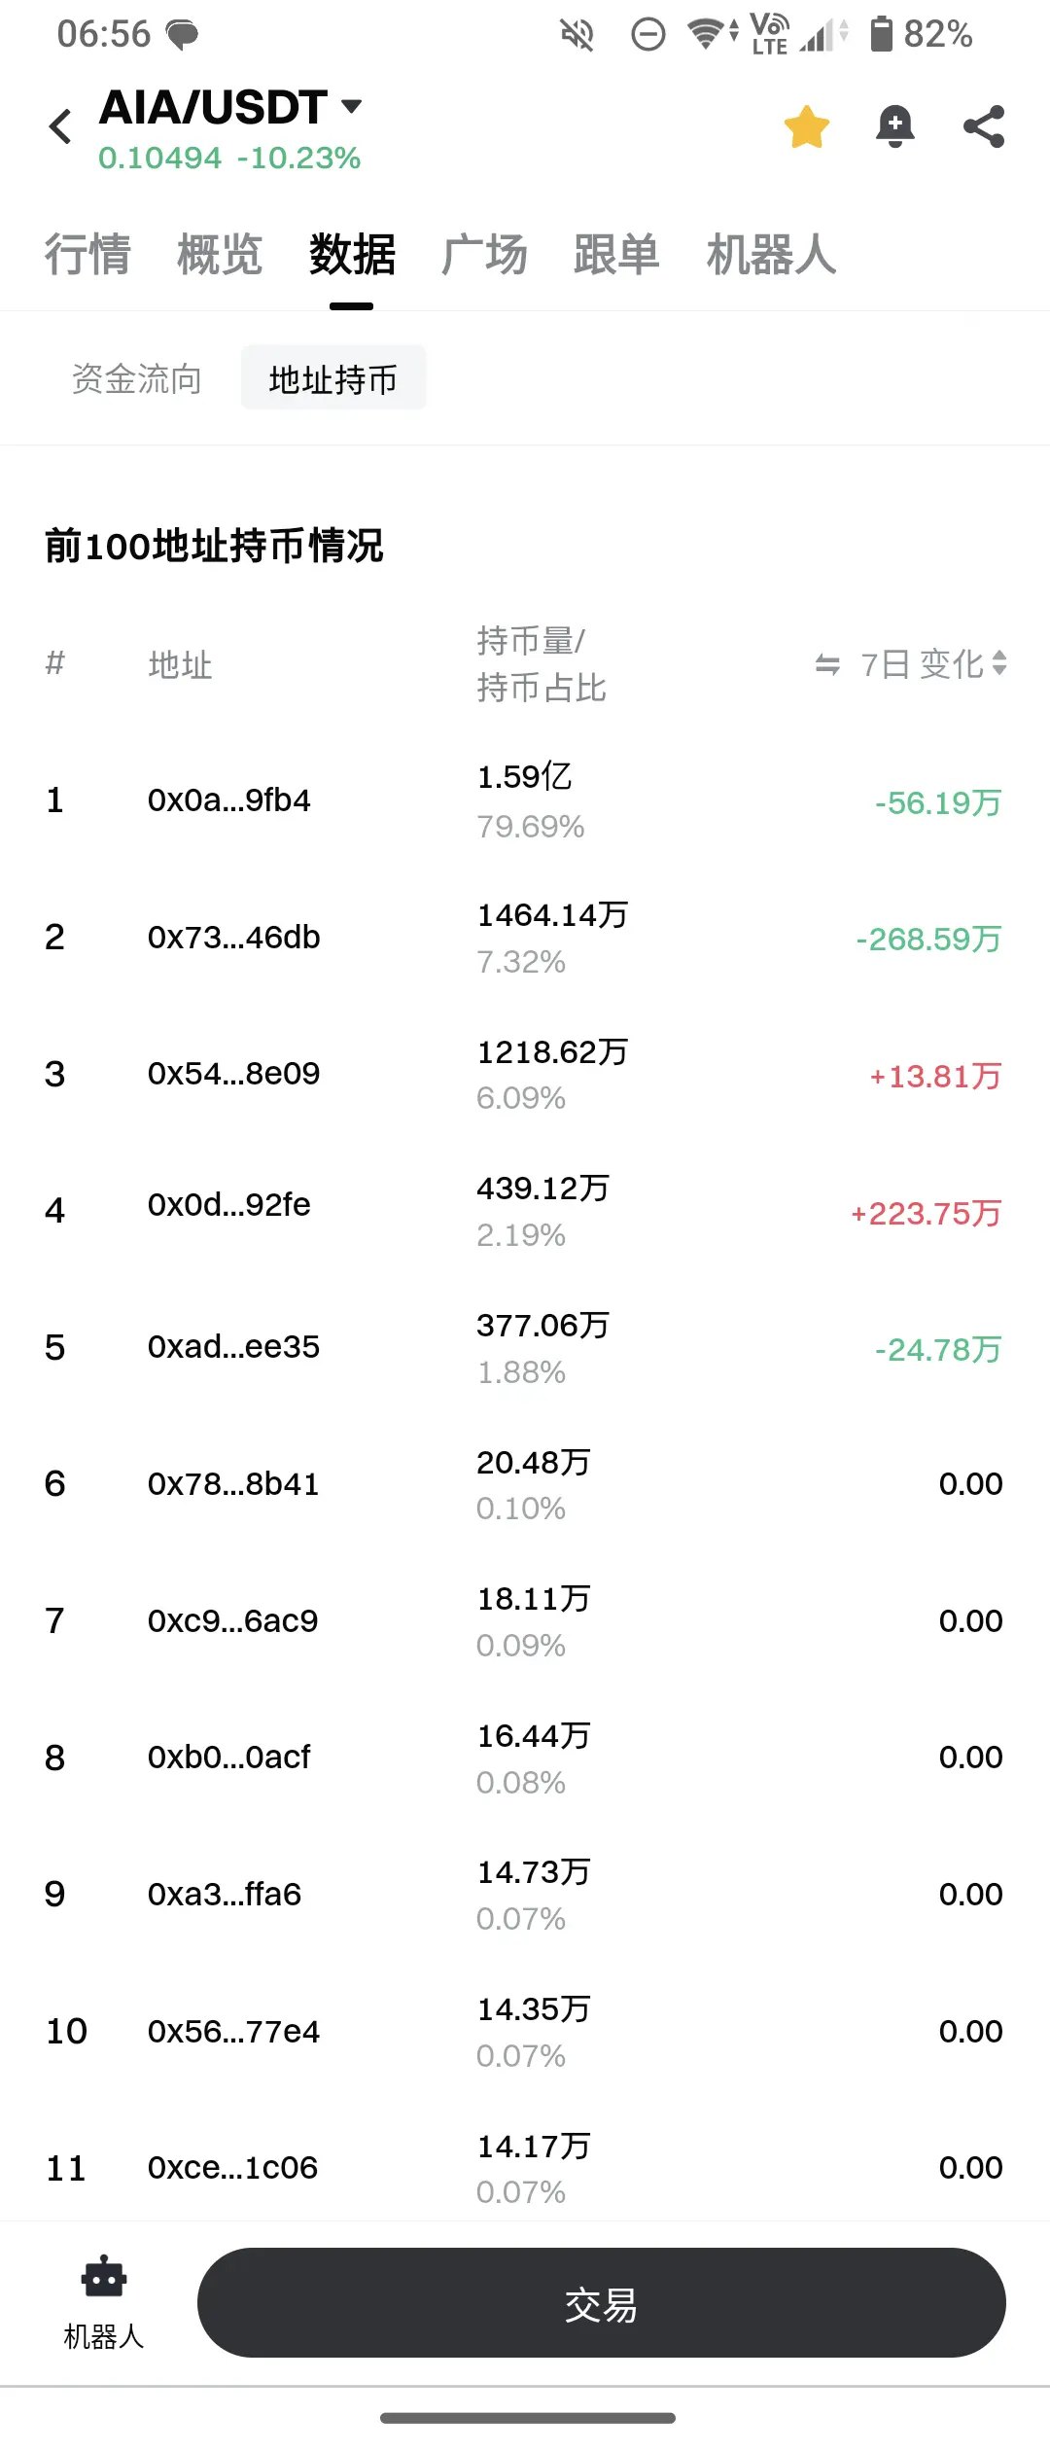Switch to the 概览 tab
Viewport: 1050px width, 2451px height.
coord(220,255)
